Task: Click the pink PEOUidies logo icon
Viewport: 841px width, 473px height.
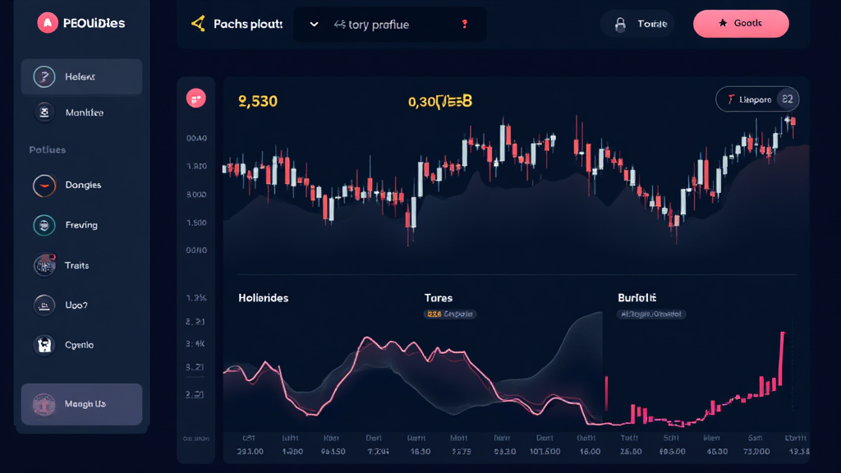Action: pyautogui.click(x=48, y=23)
